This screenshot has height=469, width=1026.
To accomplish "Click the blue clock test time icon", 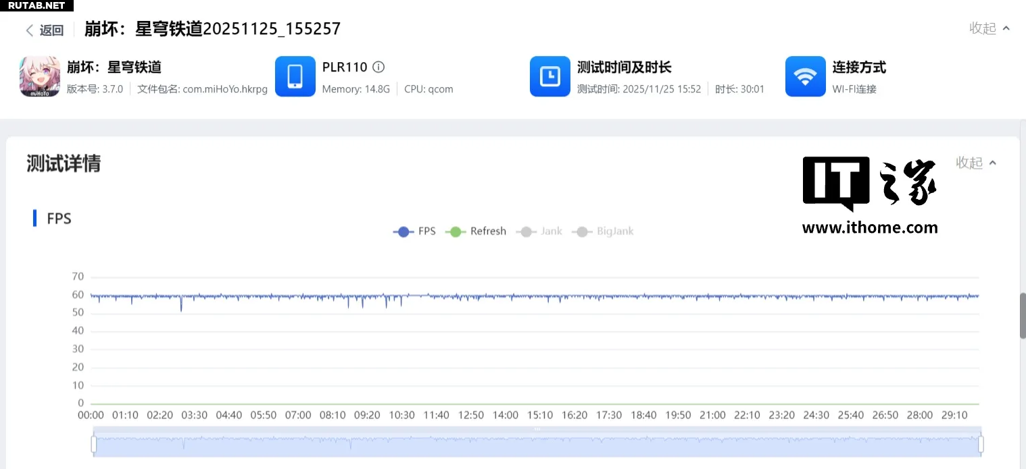I will pyautogui.click(x=550, y=76).
